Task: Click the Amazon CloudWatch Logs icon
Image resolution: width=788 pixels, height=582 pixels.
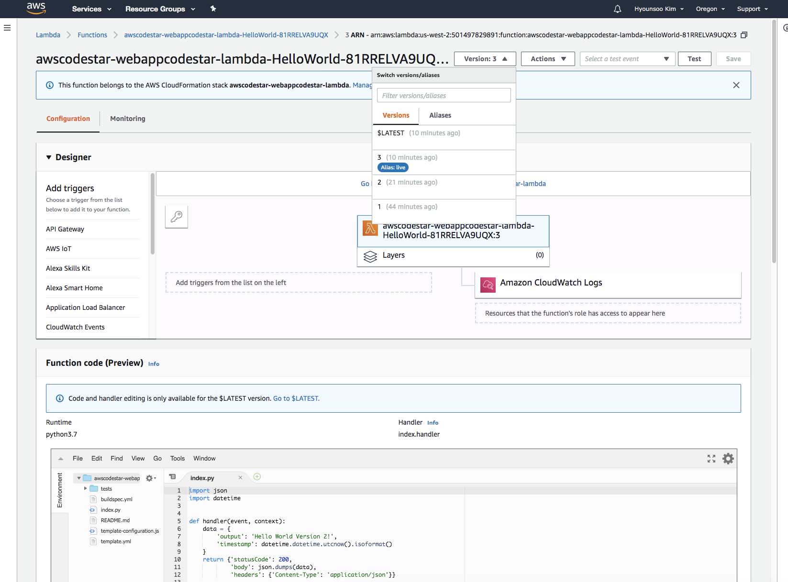Action: (x=488, y=285)
